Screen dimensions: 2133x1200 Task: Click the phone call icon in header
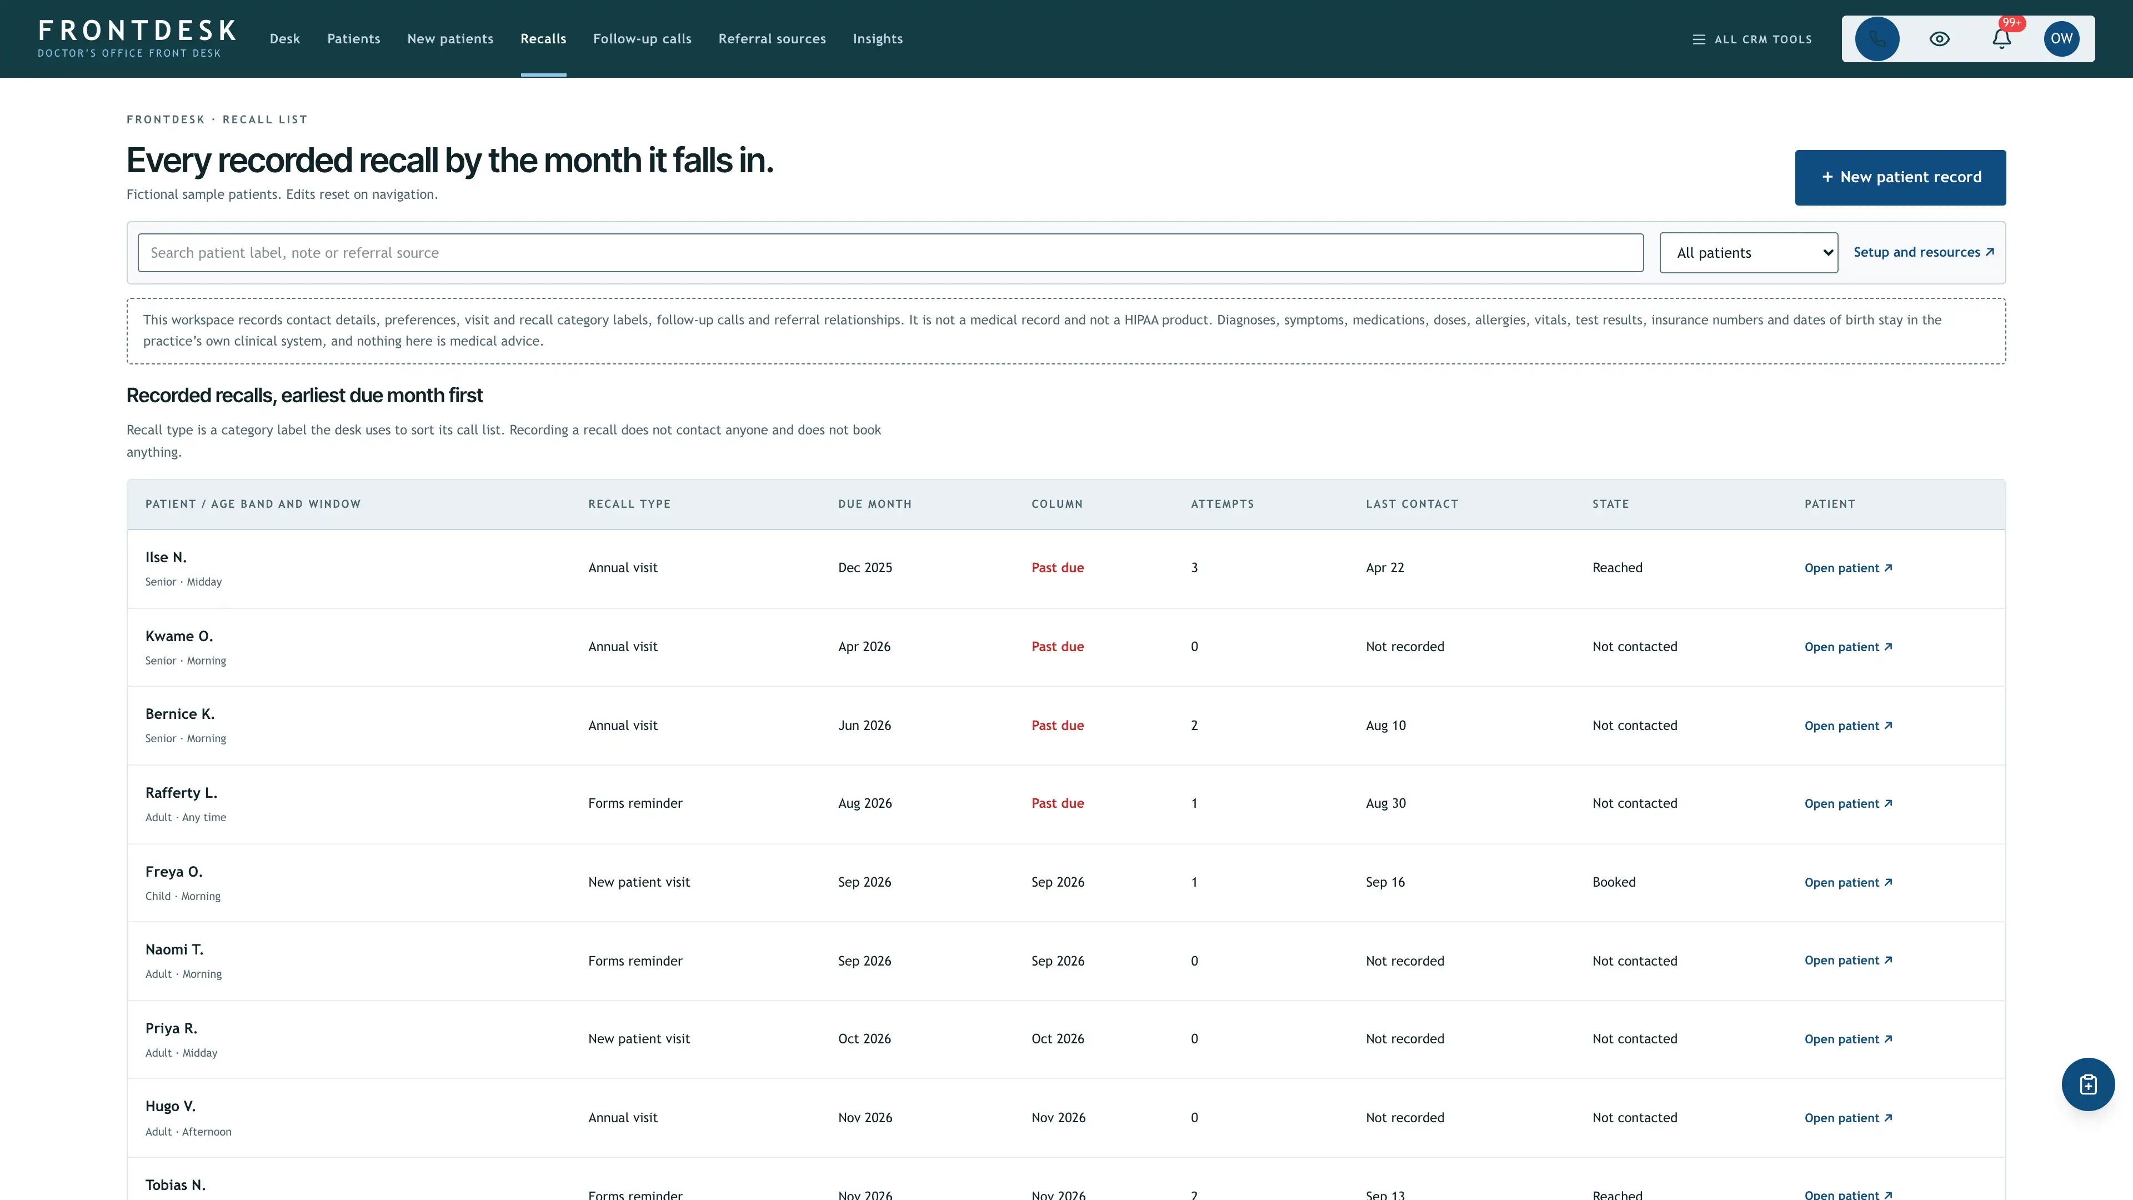1877,39
